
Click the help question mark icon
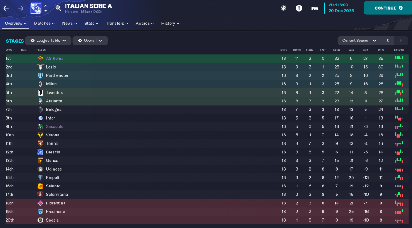(299, 8)
